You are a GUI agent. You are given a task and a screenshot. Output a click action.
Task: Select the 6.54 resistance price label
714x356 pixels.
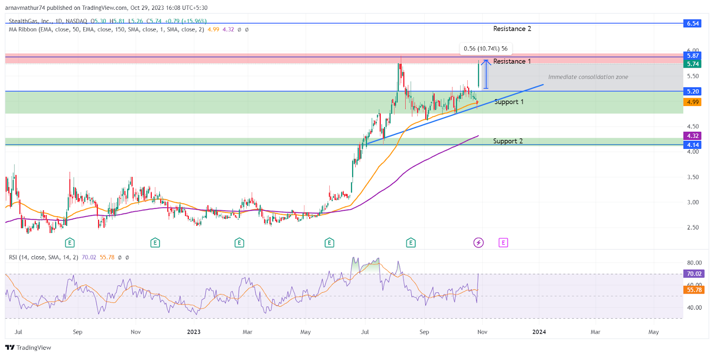693,23
